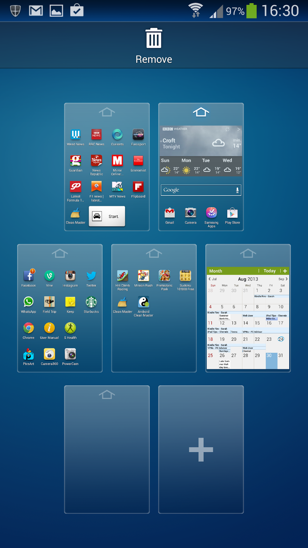This screenshot has width=308, height=548.
Task: Toggle home icon on weather page
Action: point(201,112)
